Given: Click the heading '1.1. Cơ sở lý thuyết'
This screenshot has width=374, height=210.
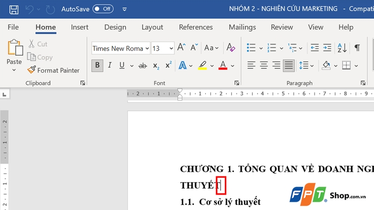Looking at the screenshot, I should 220,202.
